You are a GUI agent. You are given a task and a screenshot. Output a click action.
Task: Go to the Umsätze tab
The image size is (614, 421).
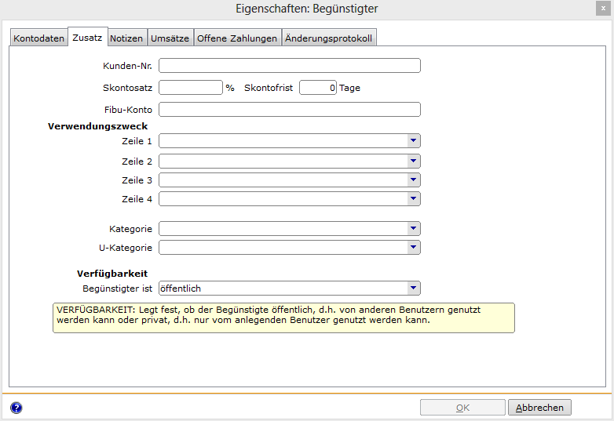pyautogui.click(x=170, y=38)
